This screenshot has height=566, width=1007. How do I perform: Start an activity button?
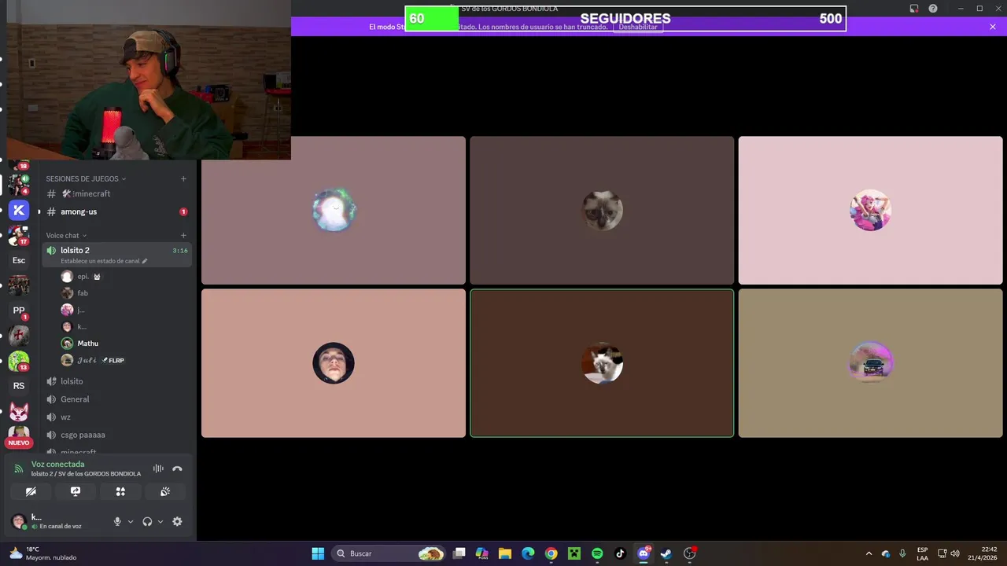(120, 491)
